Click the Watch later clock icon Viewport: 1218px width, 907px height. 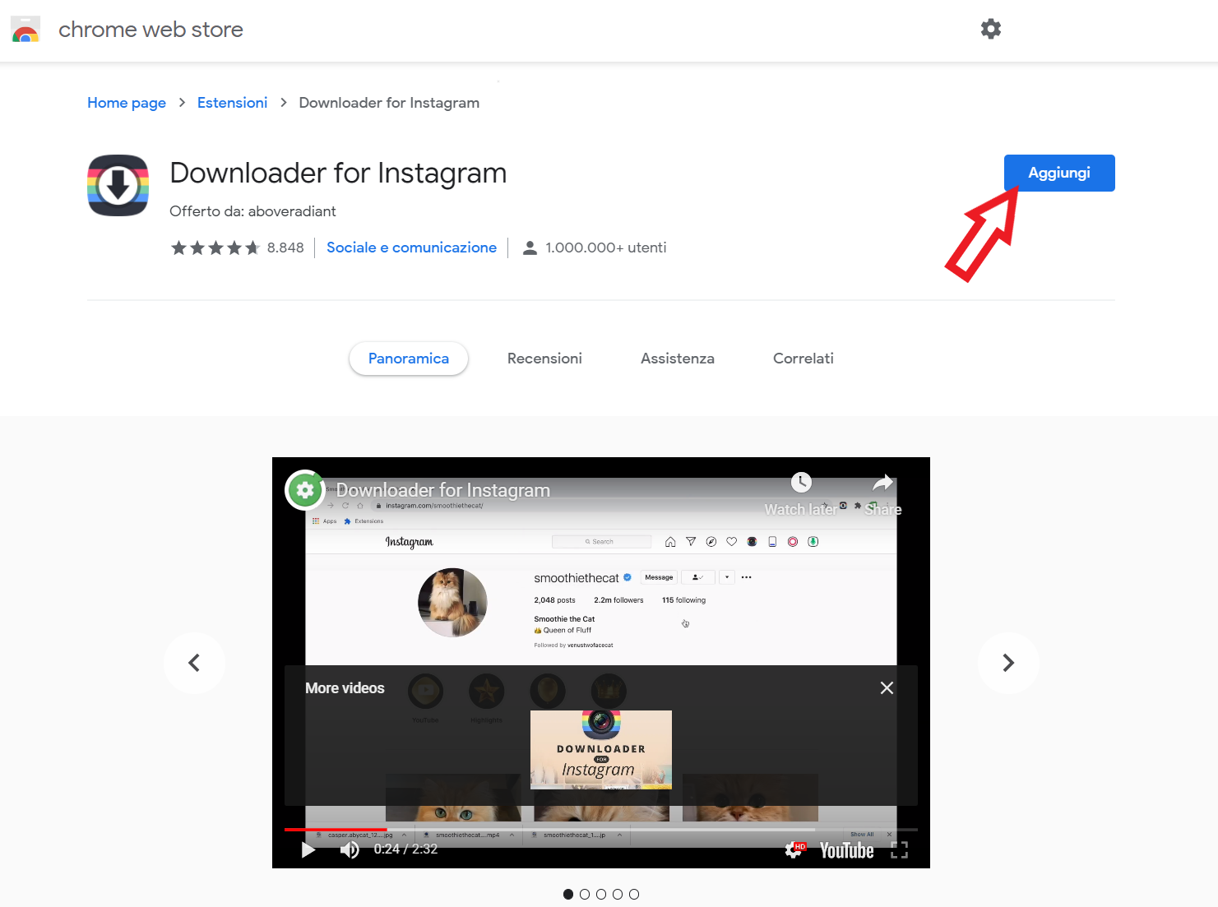coord(801,483)
